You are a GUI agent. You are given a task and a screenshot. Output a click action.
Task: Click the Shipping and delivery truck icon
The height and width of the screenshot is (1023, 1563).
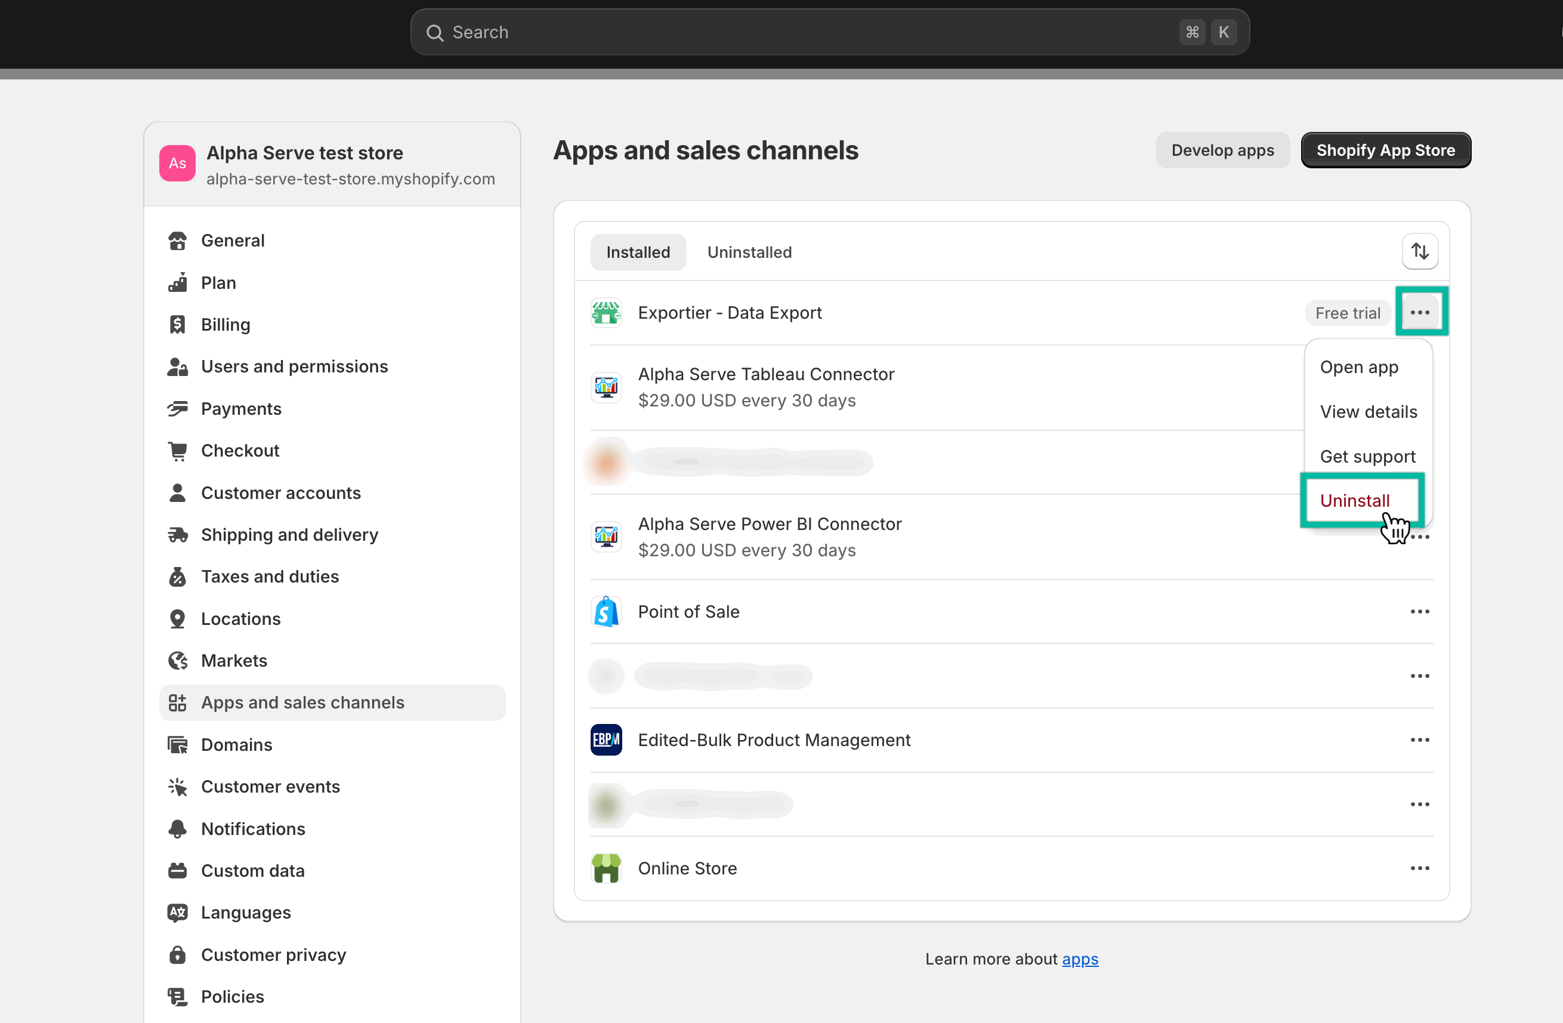tap(177, 535)
